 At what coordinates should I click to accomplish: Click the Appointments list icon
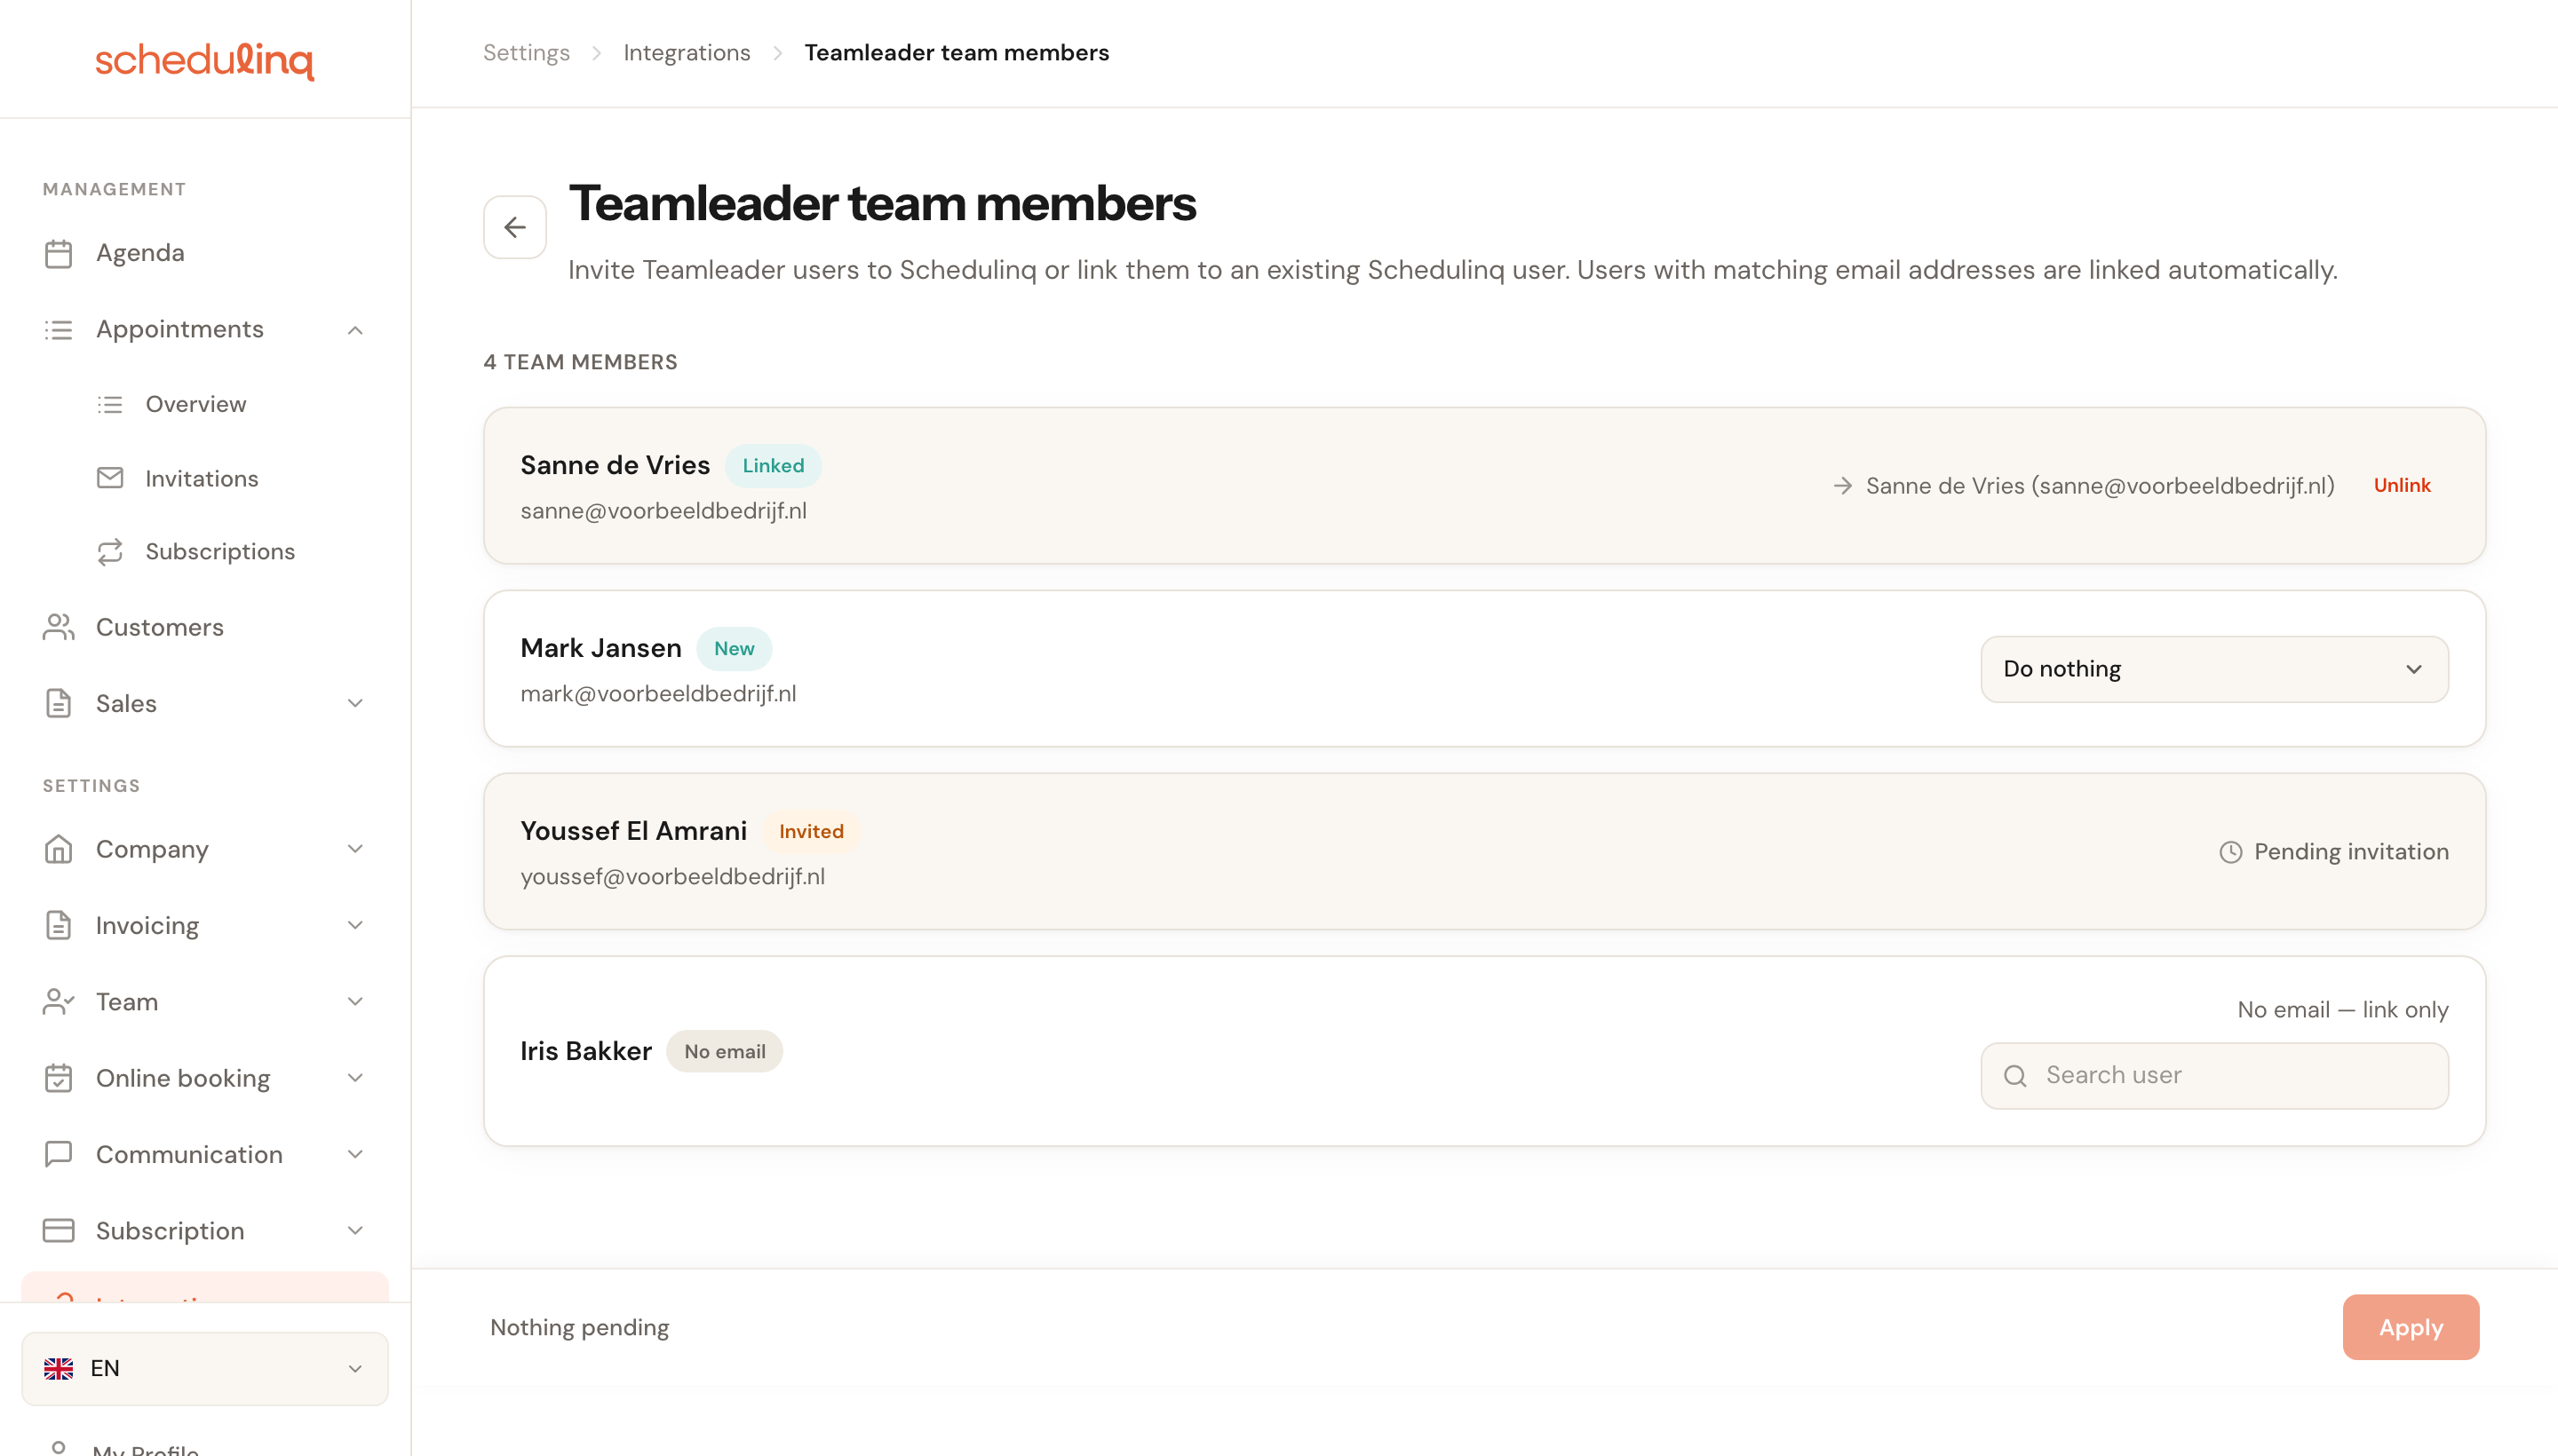tap(59, 330)
